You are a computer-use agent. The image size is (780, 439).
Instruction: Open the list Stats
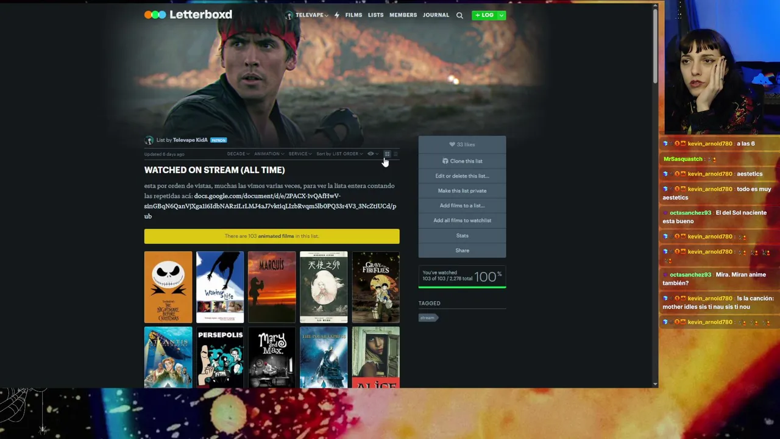462,235
